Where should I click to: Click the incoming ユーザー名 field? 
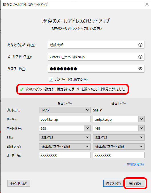point(65,155)
